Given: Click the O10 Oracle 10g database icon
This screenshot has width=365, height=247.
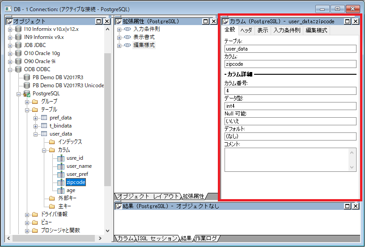Looking at the screenshot, I should tap(18, 53).
